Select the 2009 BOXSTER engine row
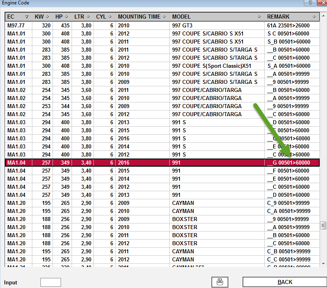This screenshot has width=327, height=288. (162, 219)
